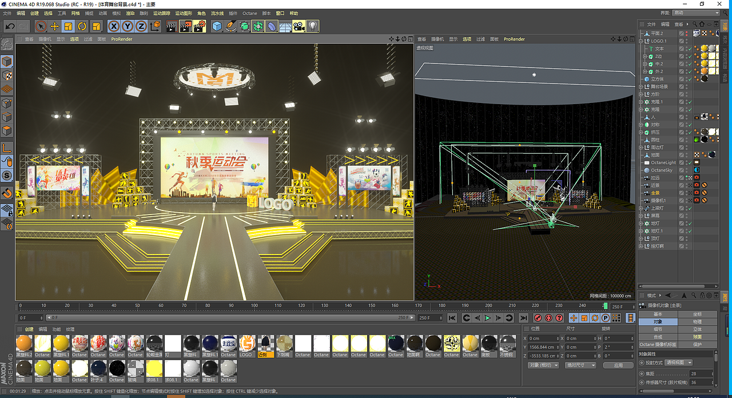The image size is (732, 398).
Task: Open the 帮助 menu
Action: (x=294, y=13)
